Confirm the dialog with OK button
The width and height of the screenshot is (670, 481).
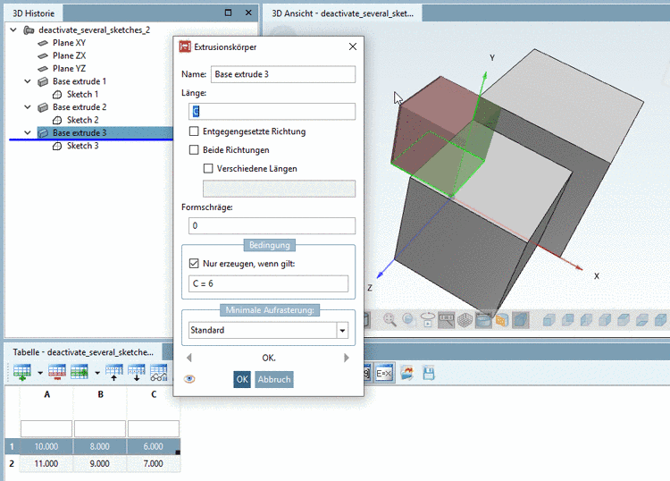242,379
